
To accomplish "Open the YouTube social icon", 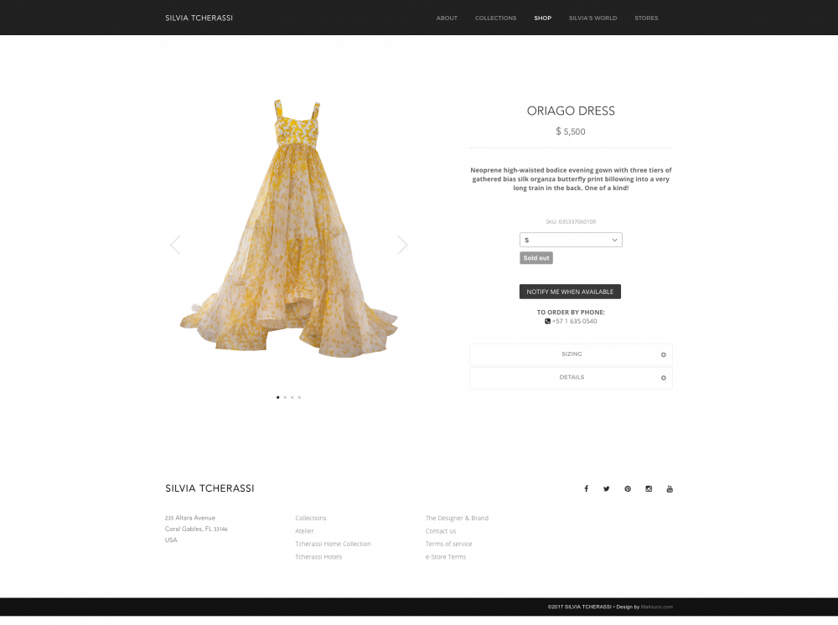I will pos(670,488).
